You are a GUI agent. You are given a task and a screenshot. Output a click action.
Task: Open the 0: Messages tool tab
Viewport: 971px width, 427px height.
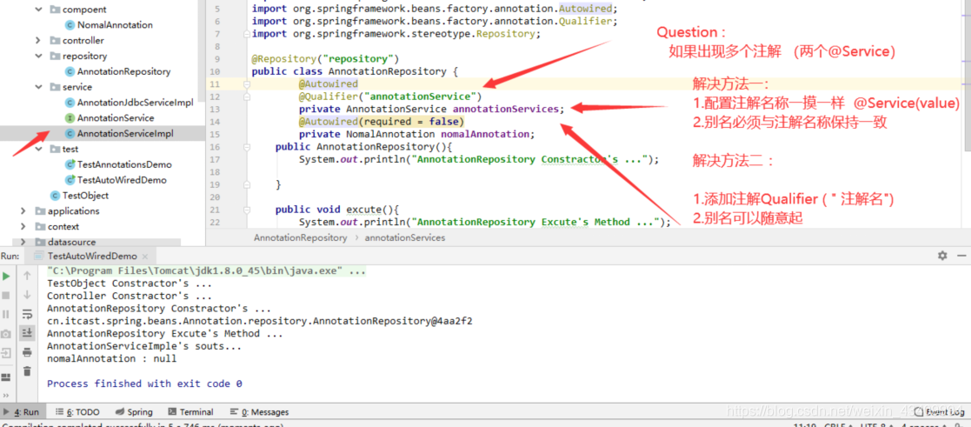[x=259, y=412]
